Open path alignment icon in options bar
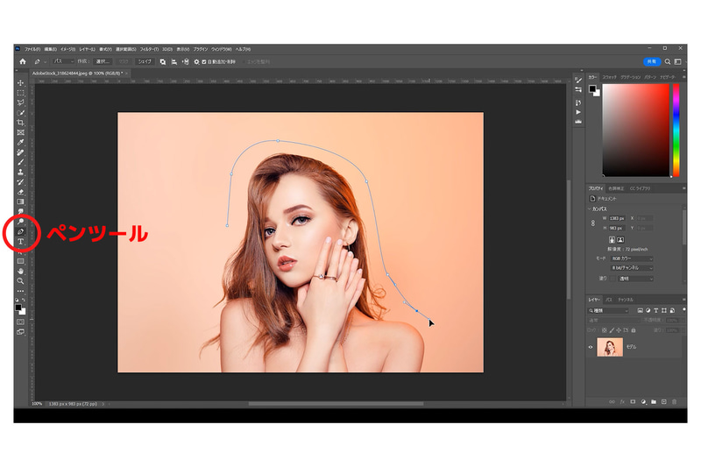The width and height of the screenshot is (701, 467). 173,61
